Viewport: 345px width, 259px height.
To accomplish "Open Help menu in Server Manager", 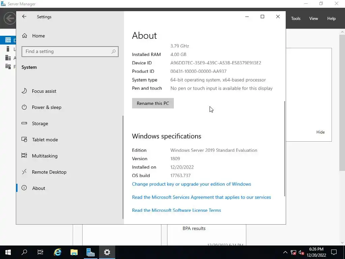I will coord(332,19).
